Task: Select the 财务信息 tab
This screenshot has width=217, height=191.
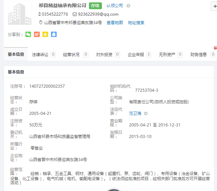Action: [x=199, y=54]
